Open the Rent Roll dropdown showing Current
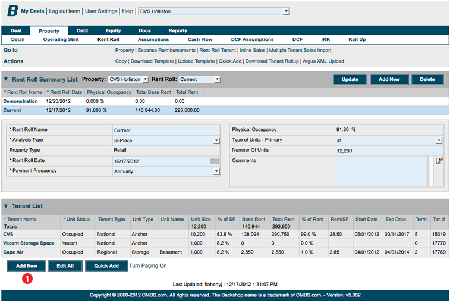This screenshot has width=450, height=303. (x=217, y=79)
